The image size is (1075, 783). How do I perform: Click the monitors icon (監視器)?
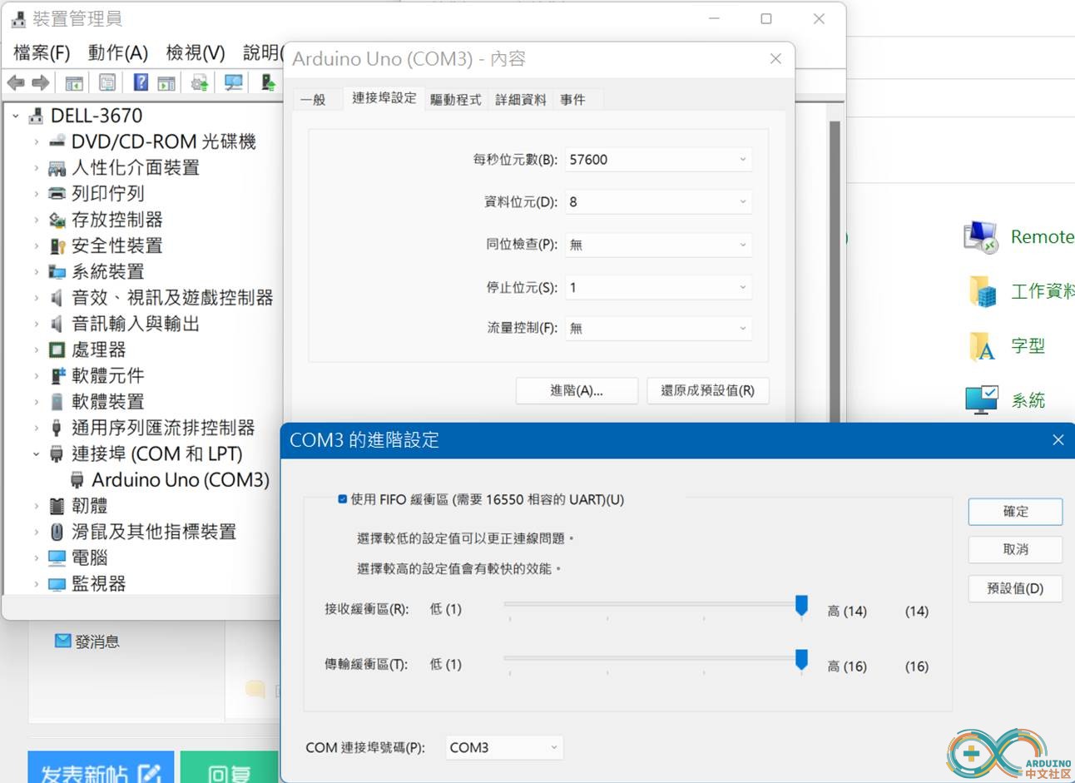[57, 584]
